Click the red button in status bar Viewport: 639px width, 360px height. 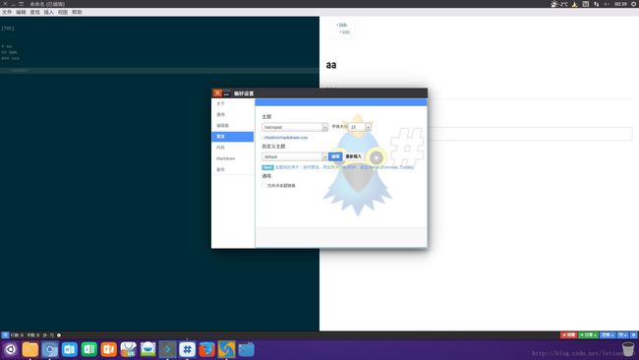click(x=568, y=335)
